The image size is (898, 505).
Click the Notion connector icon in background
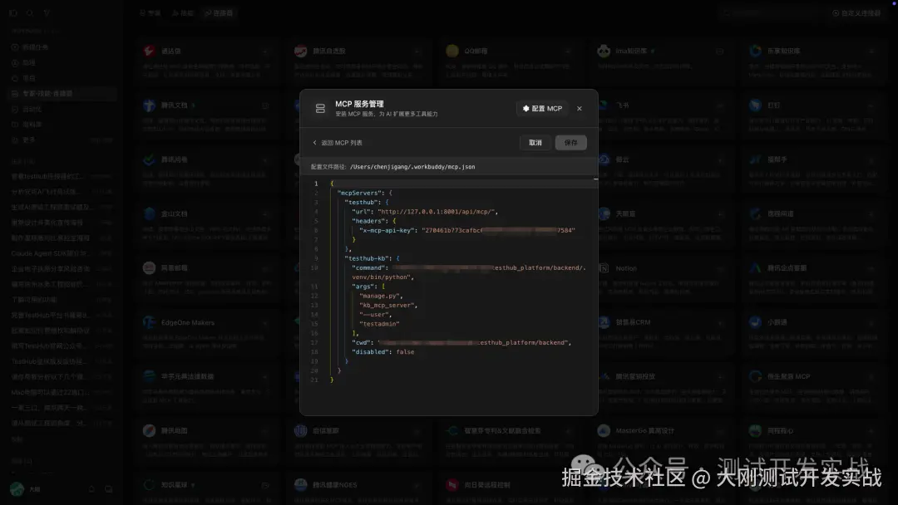pyautogui.click(x=604, y=268)
